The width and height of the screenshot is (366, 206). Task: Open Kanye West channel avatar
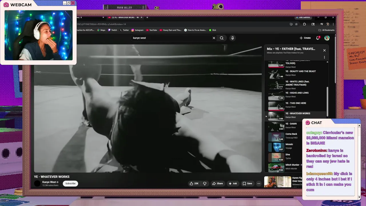click(x=37, y=183)
